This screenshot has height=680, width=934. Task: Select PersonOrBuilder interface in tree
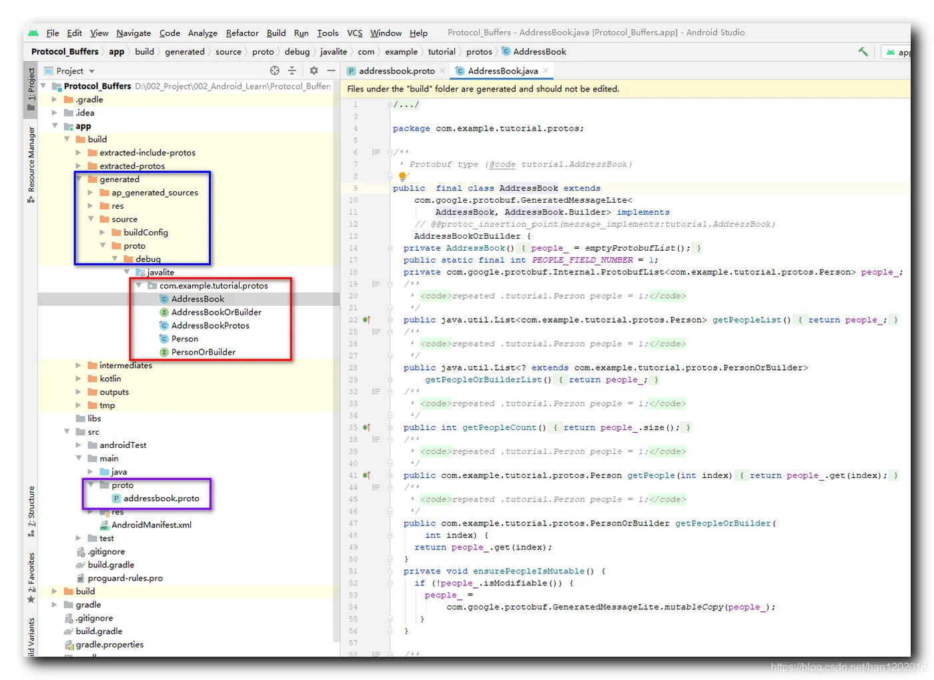203,353
